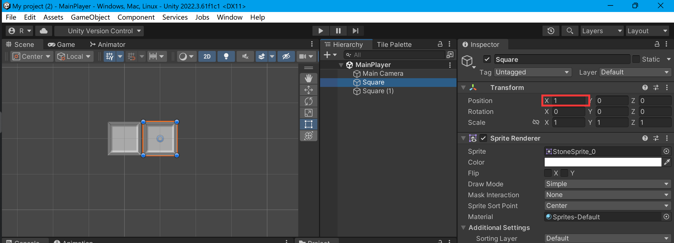Select the Scale tool
Screen dimensions: 674x243
coord(309,113)
